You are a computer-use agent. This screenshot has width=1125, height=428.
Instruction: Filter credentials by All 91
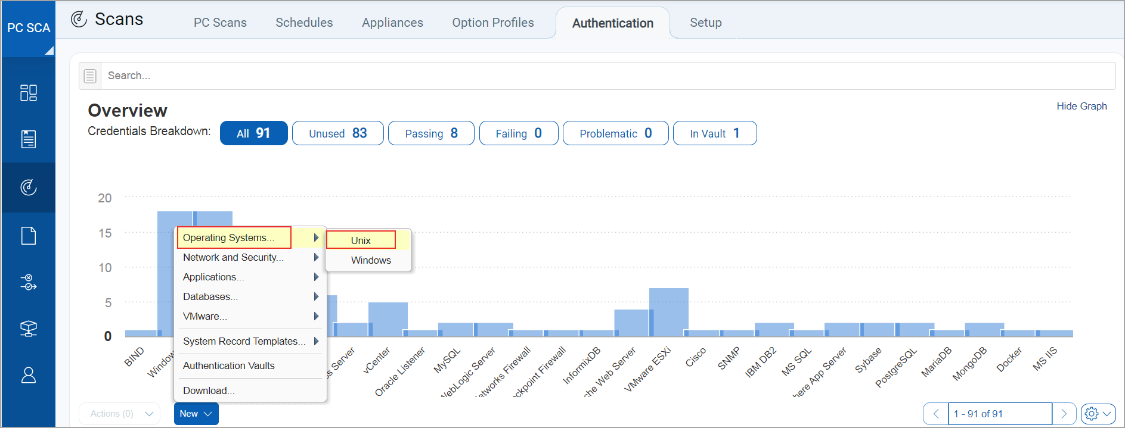pyautogui.click(x=253, y=133)
